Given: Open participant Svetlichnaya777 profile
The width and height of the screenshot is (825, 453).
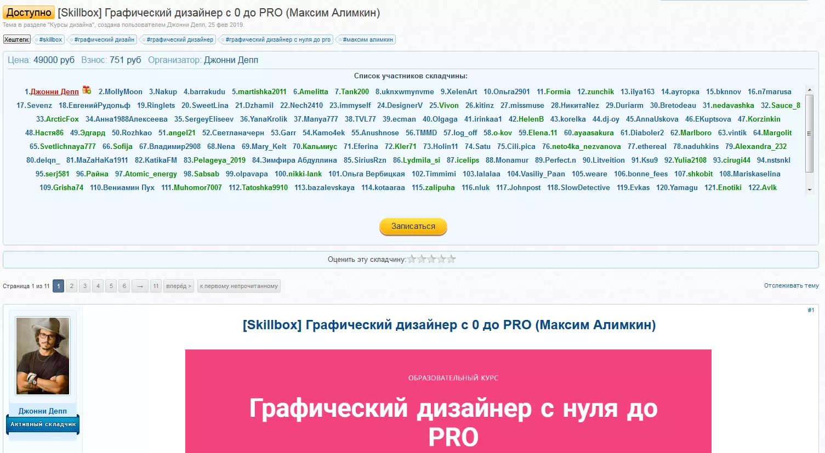Looking at the screenshot, I should (68, 146).
